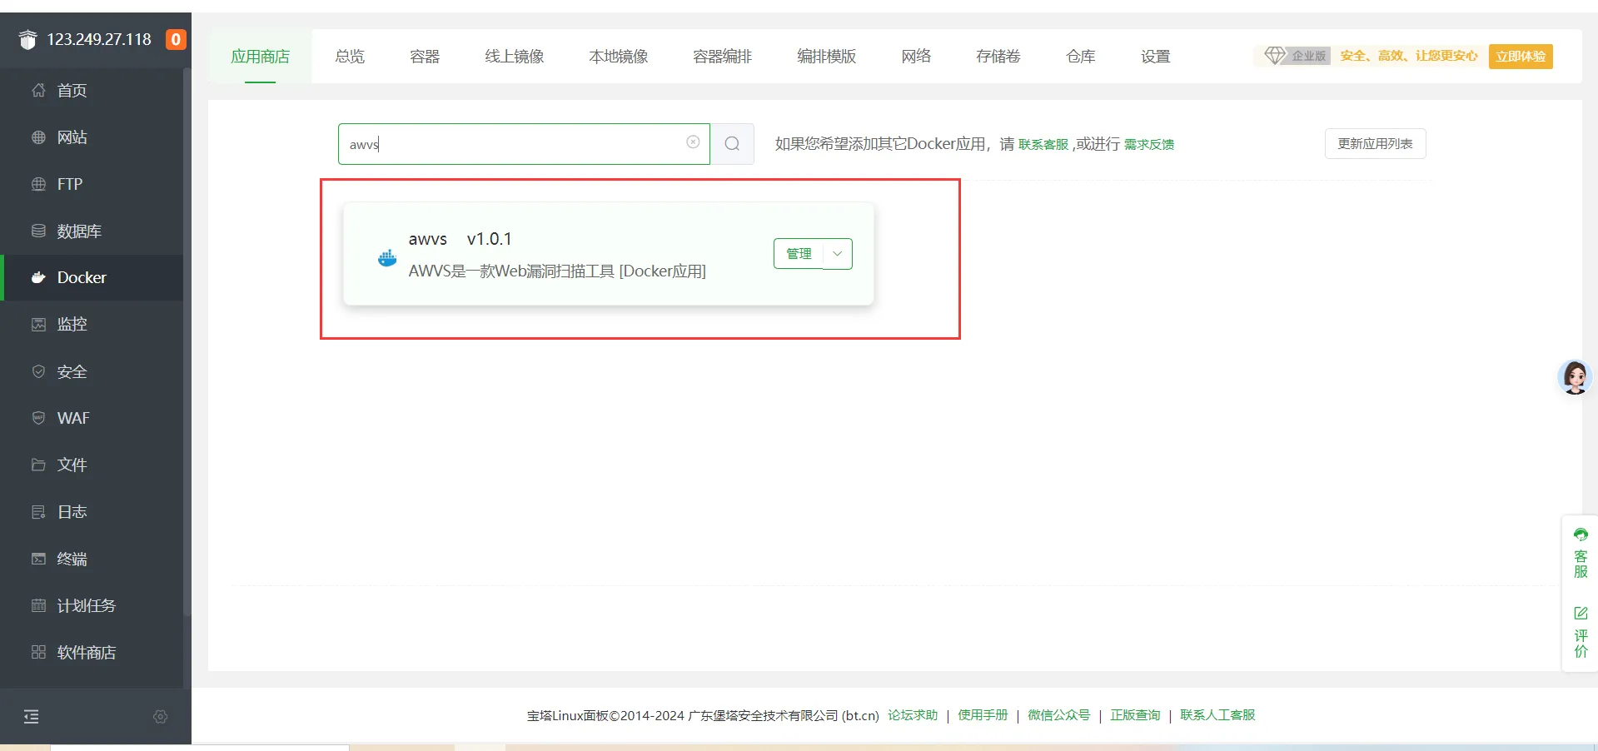Click the Docker whale icon in sidebar
Viewport: 1598px width, 751px height.
[x=38, y=277]
